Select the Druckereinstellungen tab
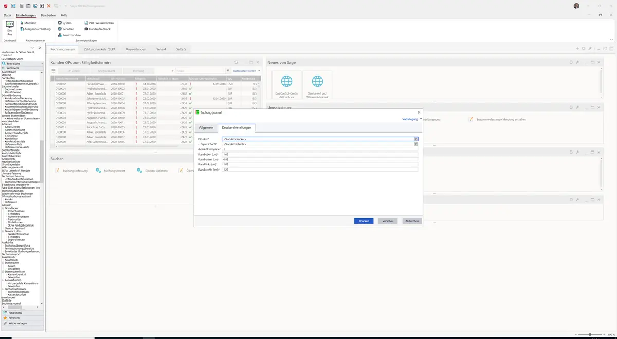Screen dimensions: 617x339 coord(237,127)
